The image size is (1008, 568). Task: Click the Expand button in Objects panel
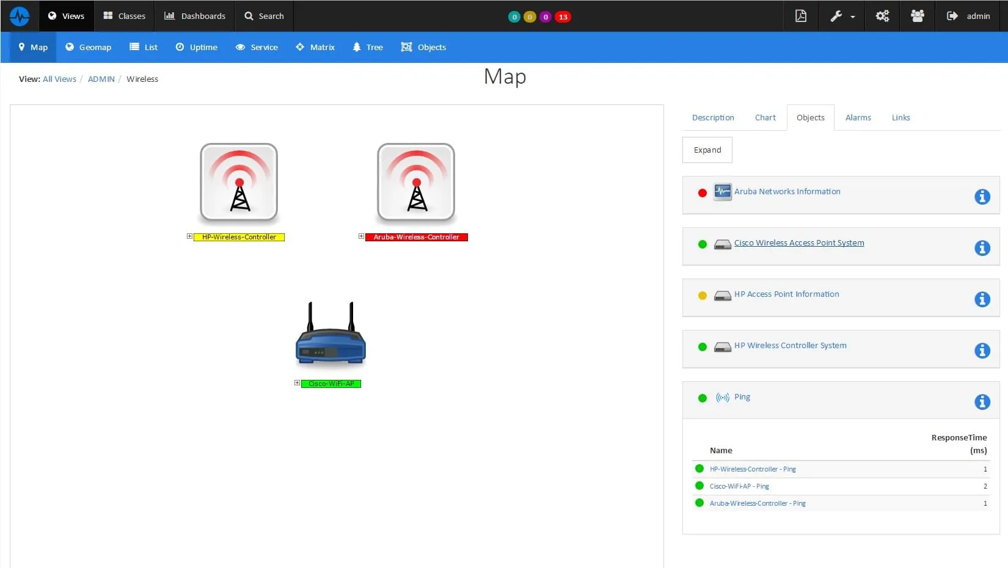706,150
